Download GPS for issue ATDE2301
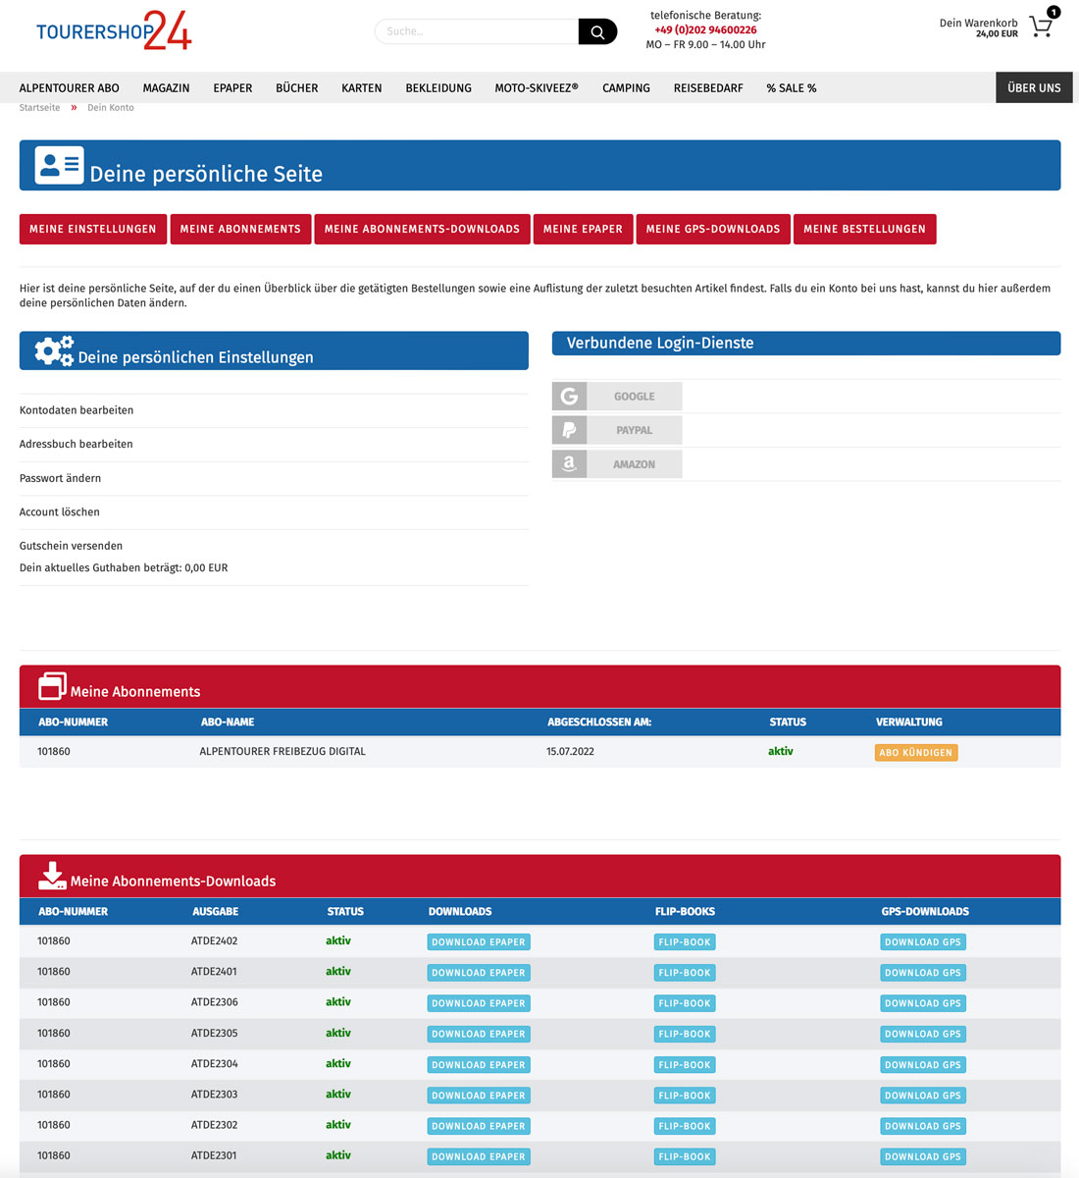The width and height of the screenshot is (1079, 1178). pyautogui.click(x=923, y=1157)
